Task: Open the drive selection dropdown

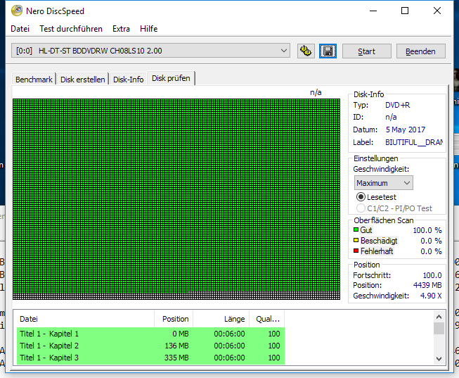Action: coord(150,51)
